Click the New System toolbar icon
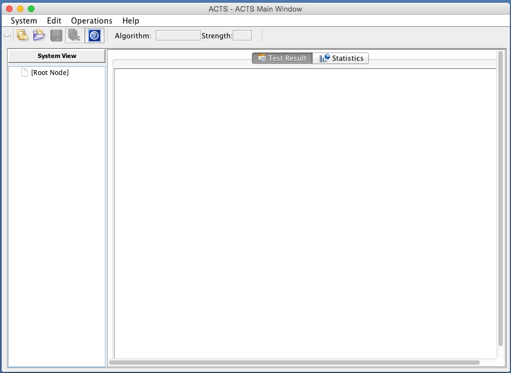Screen dimensions: 511x373 (x=22, y=35)
